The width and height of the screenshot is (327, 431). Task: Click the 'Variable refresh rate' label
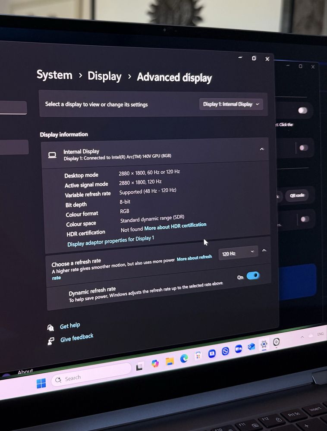[88, 194]
